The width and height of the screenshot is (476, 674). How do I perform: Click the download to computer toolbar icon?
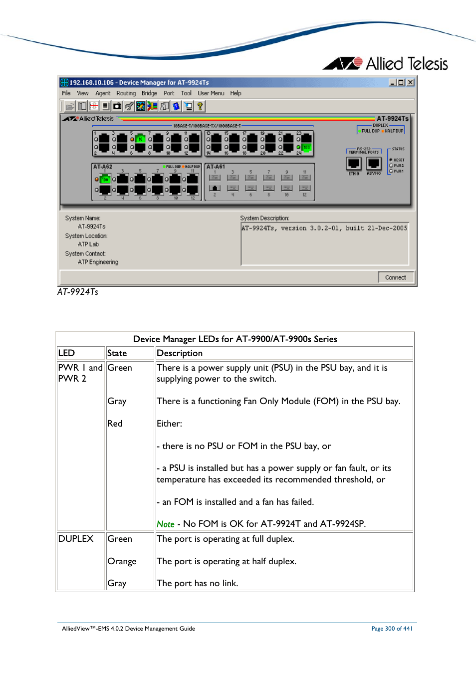click(188, 106)
